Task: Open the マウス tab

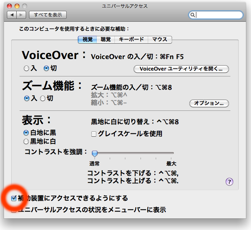Action: tap(160, 39)
